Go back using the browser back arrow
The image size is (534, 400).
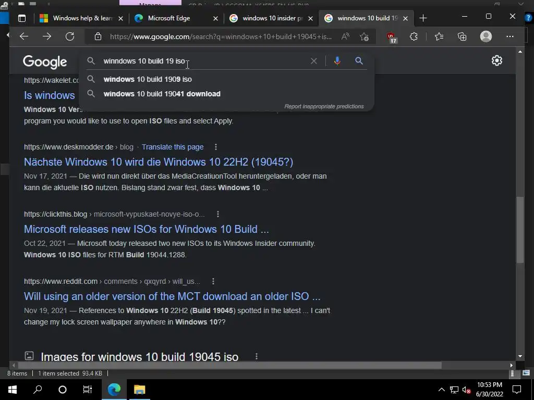[24, 36]
